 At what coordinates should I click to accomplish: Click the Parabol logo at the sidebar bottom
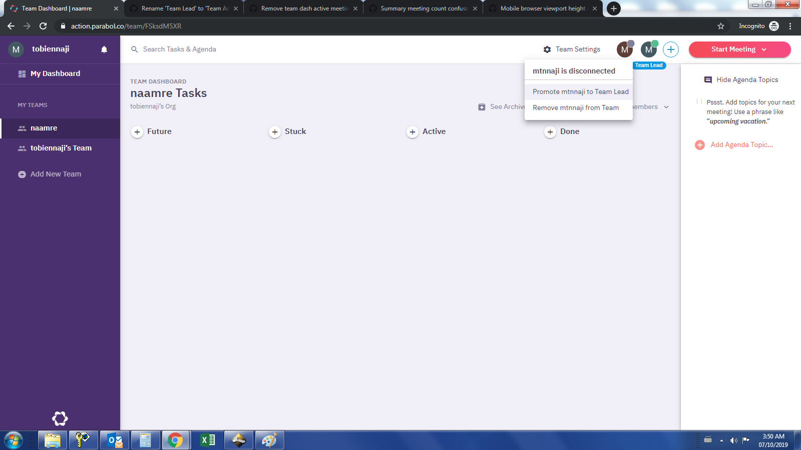[x=60, y=418]
